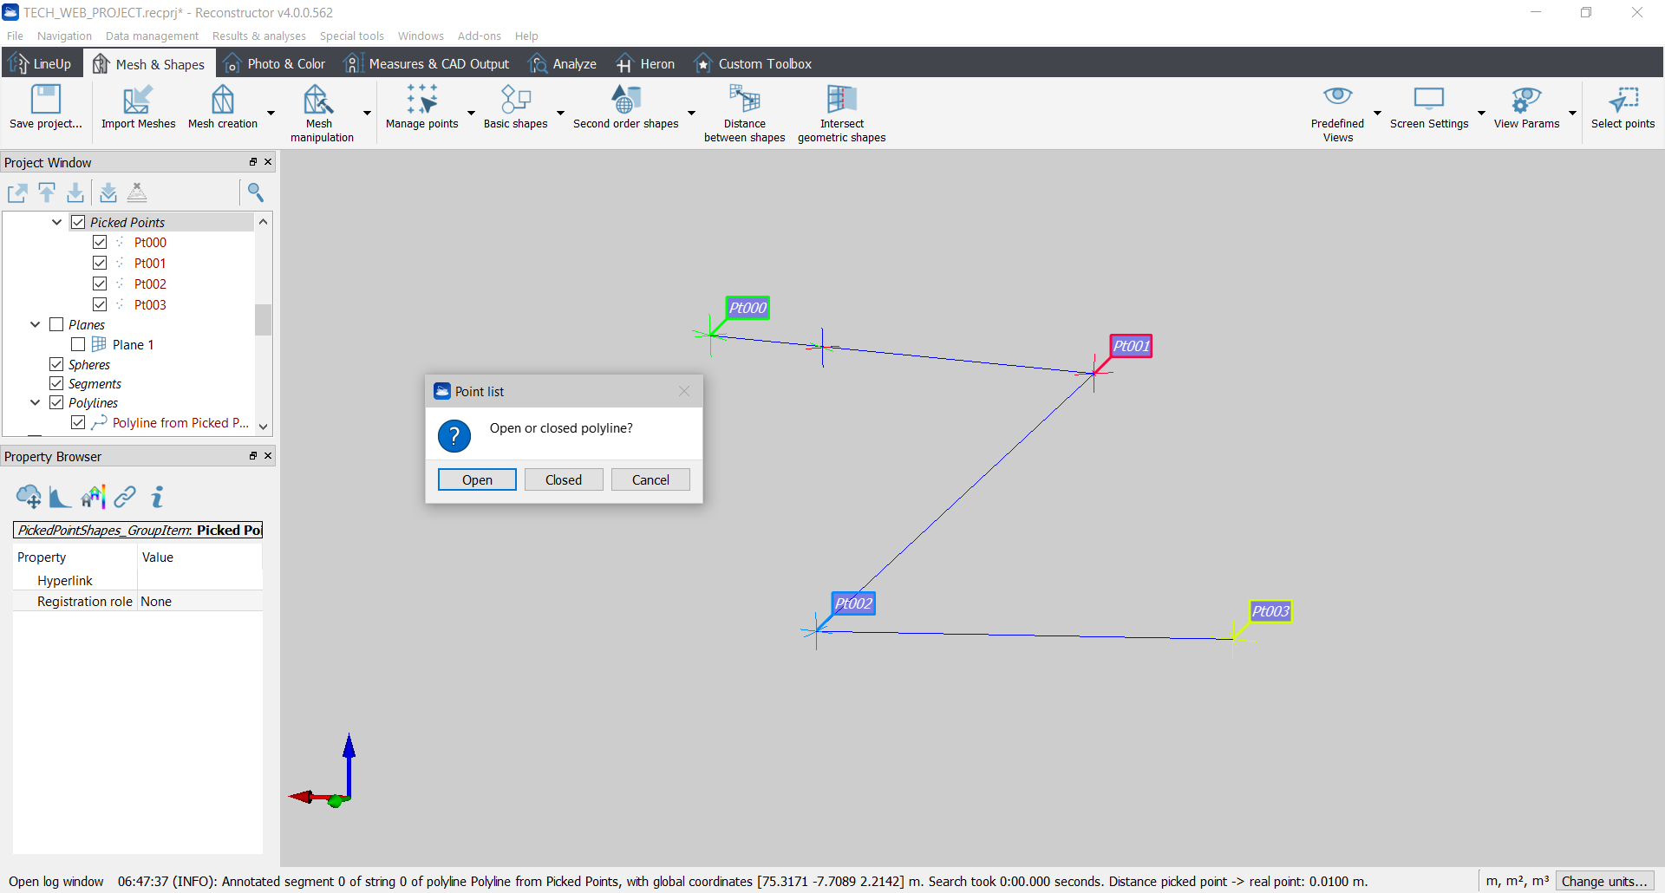Uncheck the Pt002 checkbox

click(100, 284)
